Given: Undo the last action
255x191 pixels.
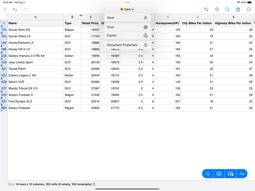Looking at the screenshot, I should pos(15,10).
